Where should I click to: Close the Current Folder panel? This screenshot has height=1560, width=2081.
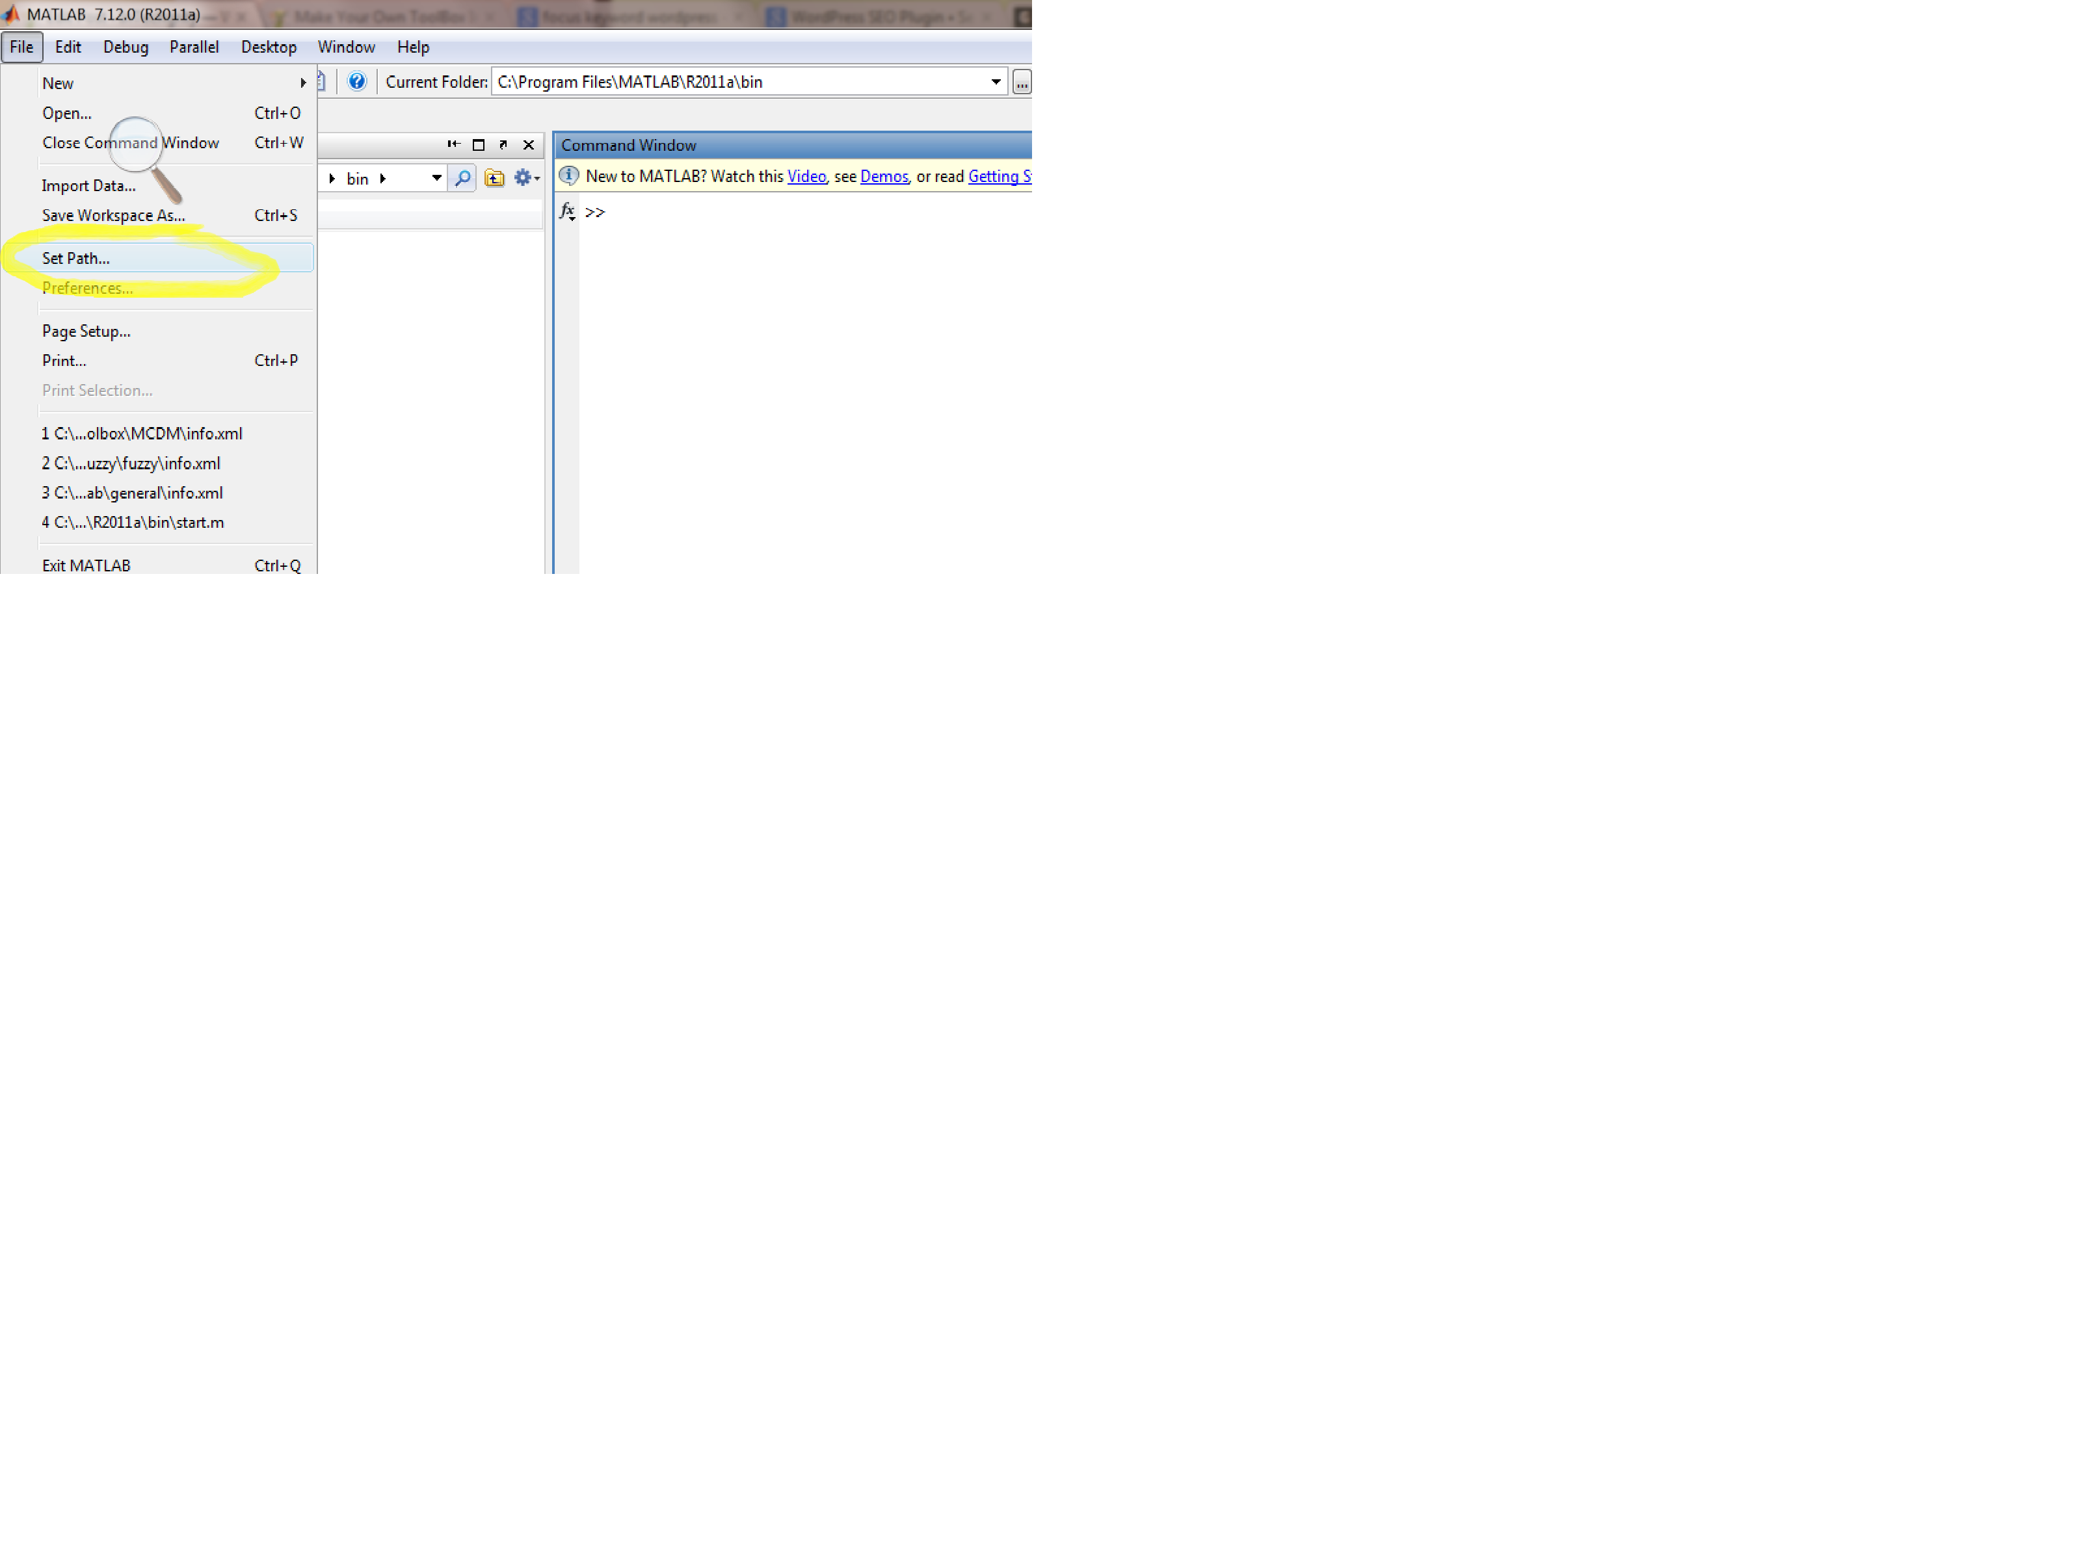529,145
